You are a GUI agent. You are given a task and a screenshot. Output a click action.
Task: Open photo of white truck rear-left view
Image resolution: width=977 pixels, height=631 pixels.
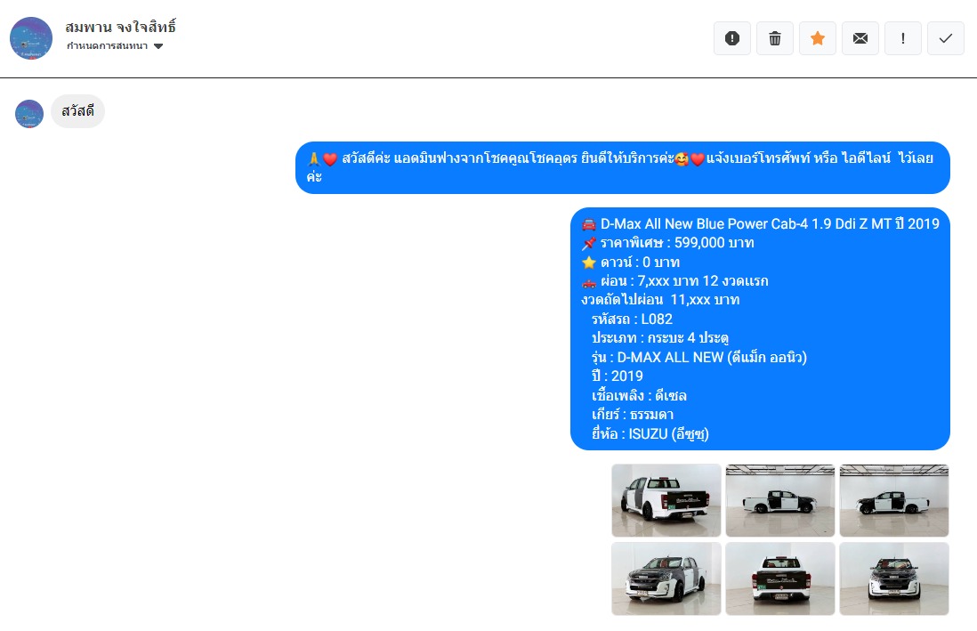(x=666, y=500)
